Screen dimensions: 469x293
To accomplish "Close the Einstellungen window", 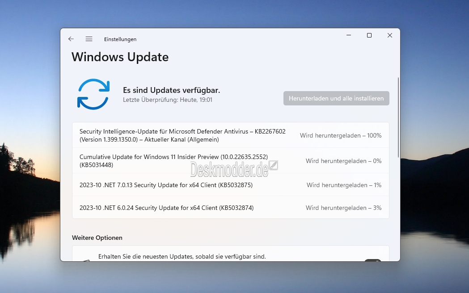I will [390, 35].
